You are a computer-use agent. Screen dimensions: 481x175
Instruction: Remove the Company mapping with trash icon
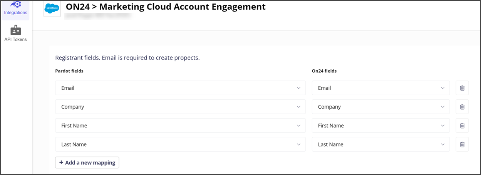(x=462, y=107)
